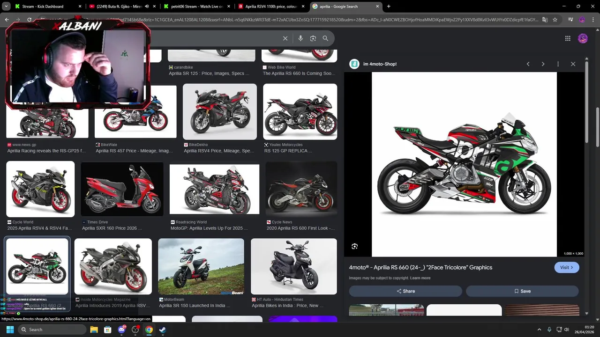The height and width of the screenshot is (337, 600).
Task: Open the Aprilia RSV4 BikeDekho thumbnail
Action: click(220, 112)
